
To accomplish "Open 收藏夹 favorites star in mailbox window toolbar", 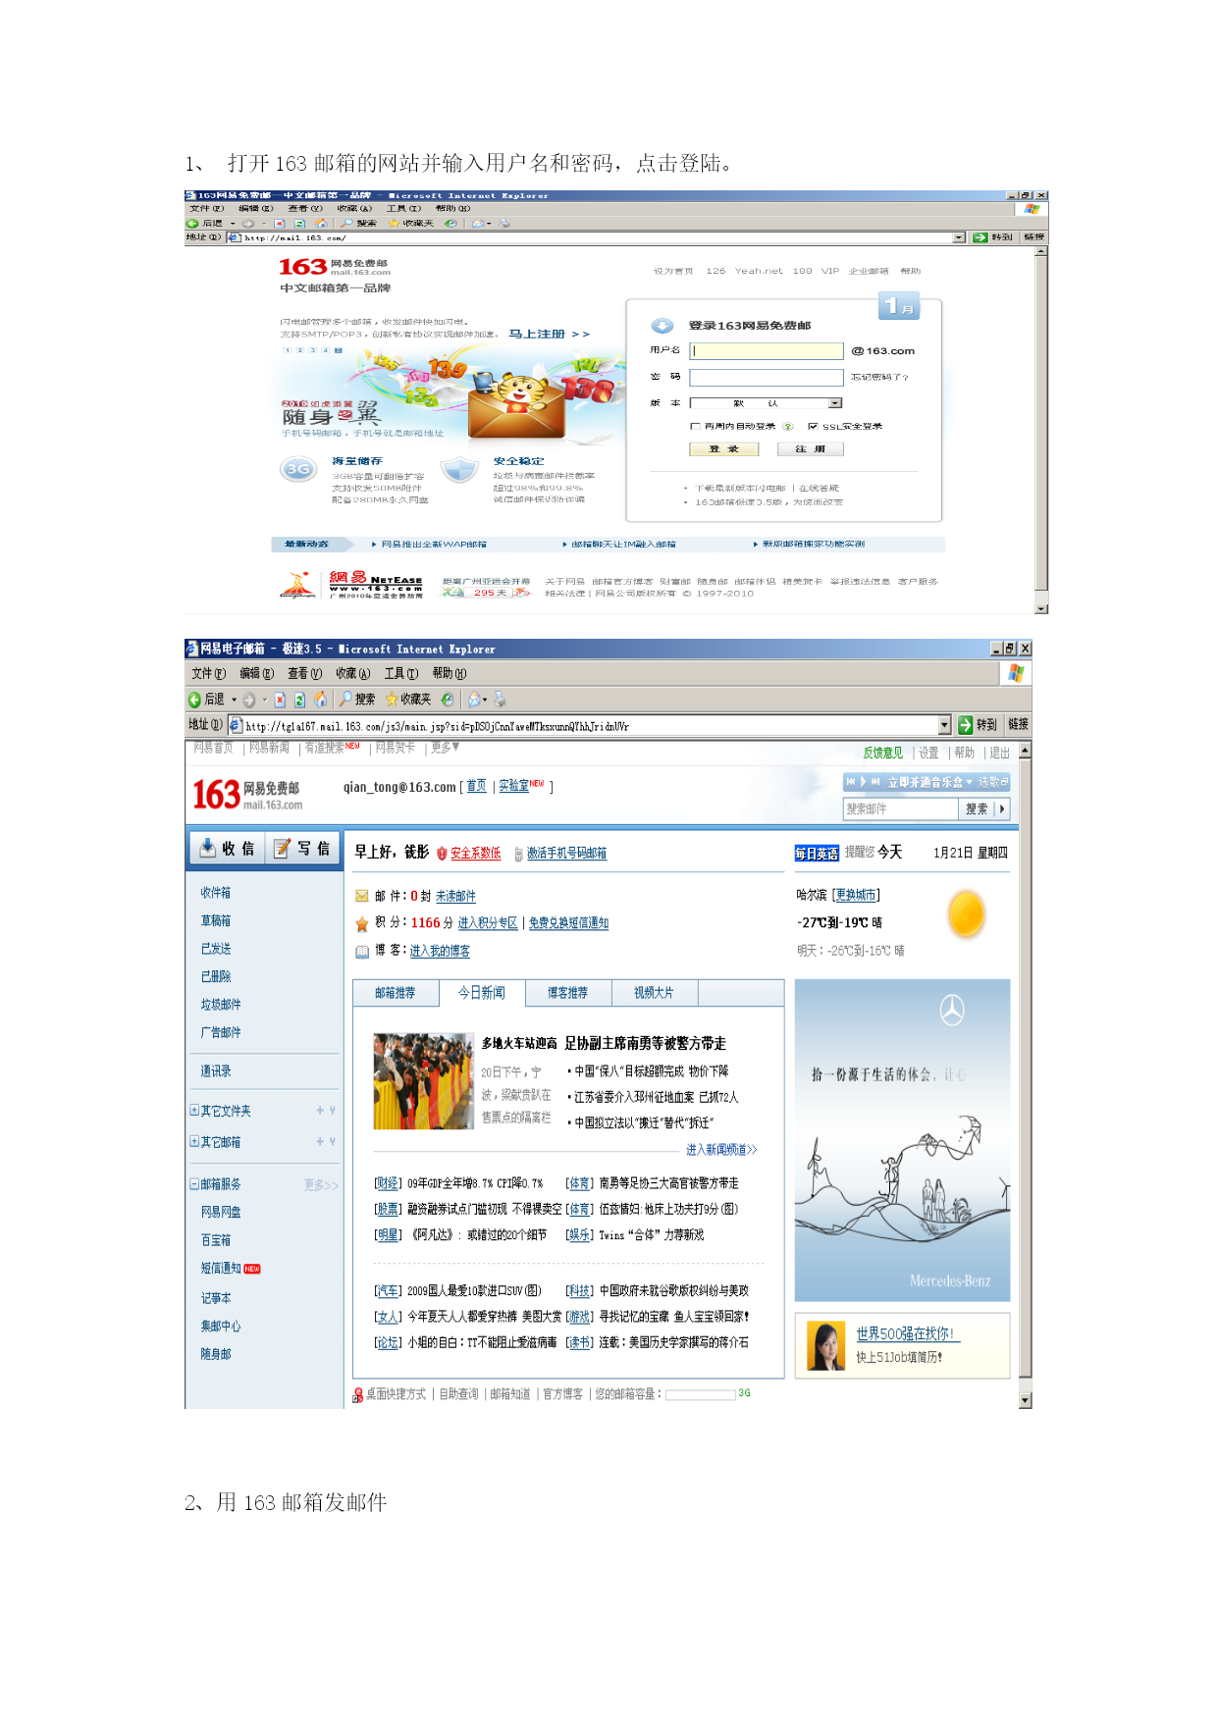I will [x=392, y=700].
